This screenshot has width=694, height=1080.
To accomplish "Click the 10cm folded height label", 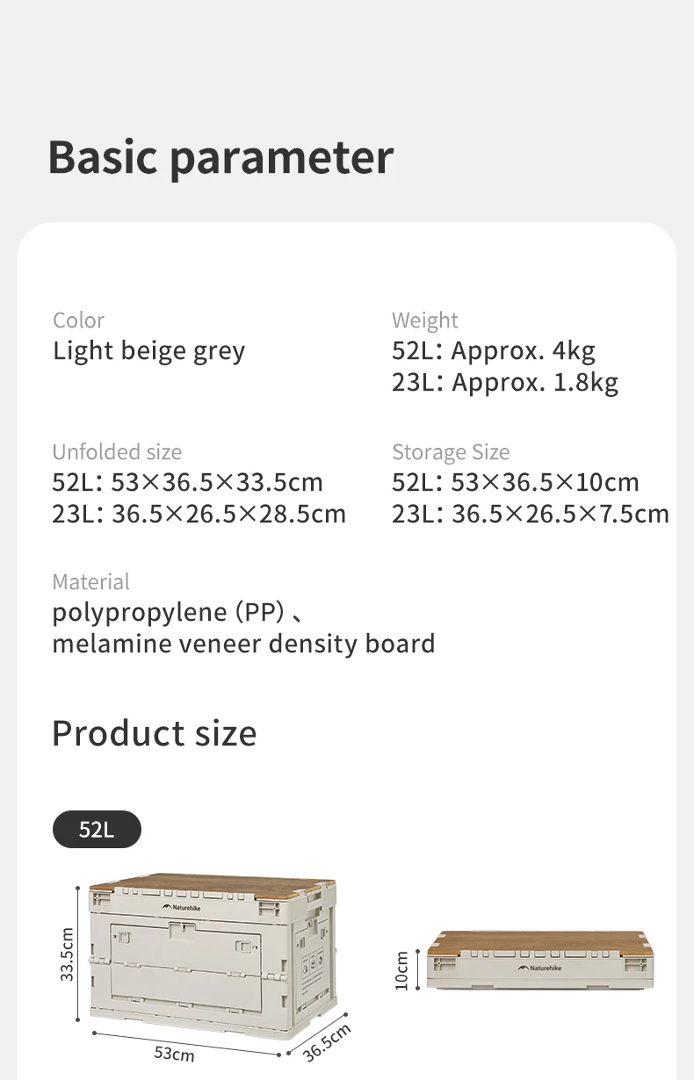I will [x=402, y=971].
